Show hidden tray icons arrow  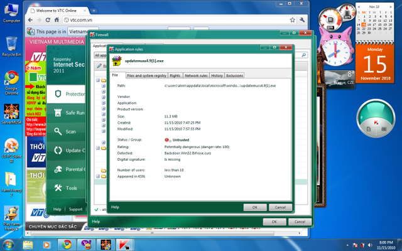point(347,245)
